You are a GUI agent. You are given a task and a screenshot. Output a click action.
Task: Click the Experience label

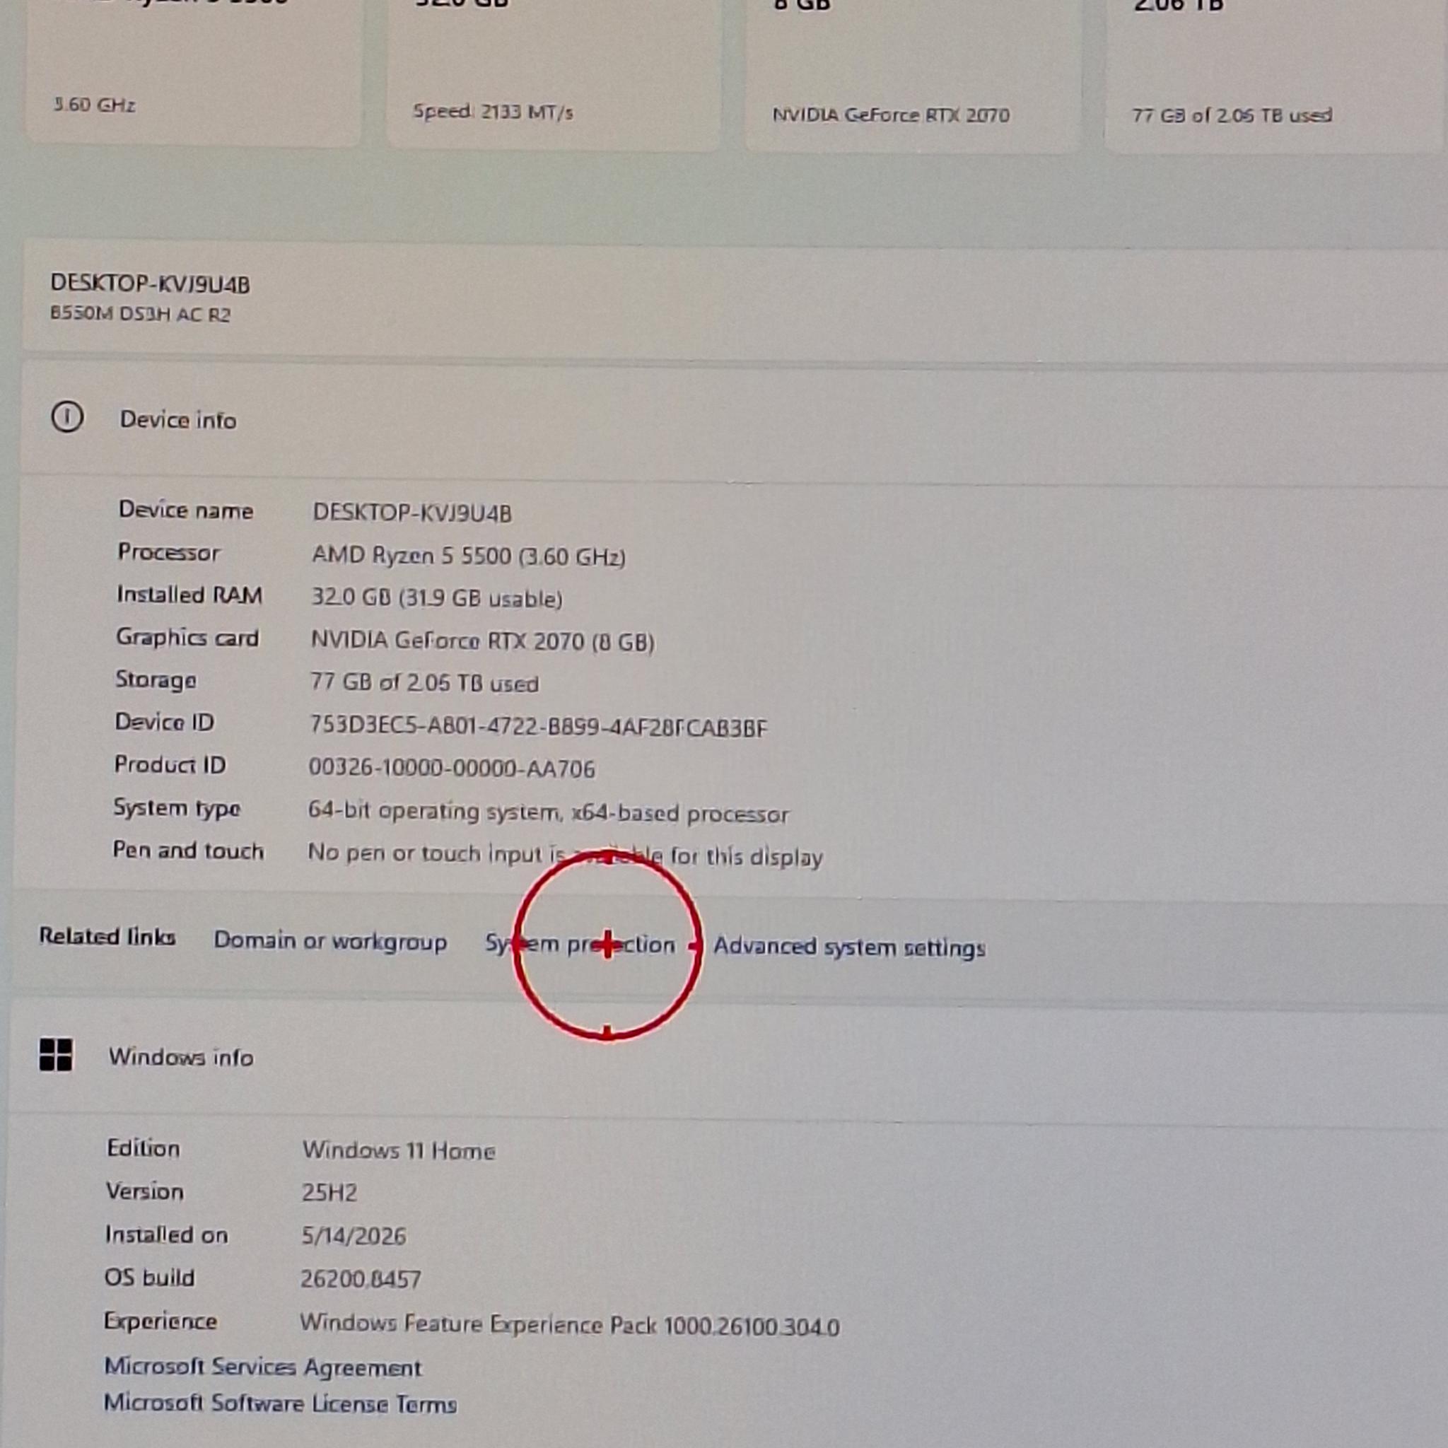pos(160,1321)
